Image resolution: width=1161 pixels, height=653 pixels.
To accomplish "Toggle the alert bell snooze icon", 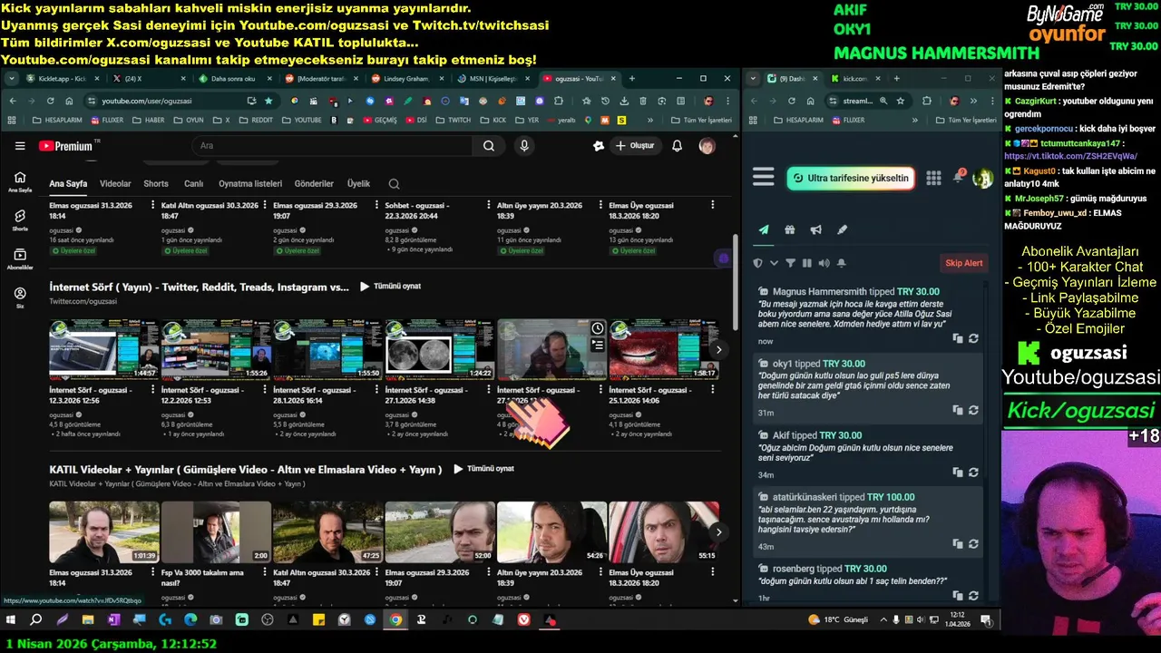I will click(842, 263).
